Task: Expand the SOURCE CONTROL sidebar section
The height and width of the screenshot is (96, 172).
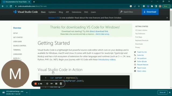Action: click(x=20, y=46)
